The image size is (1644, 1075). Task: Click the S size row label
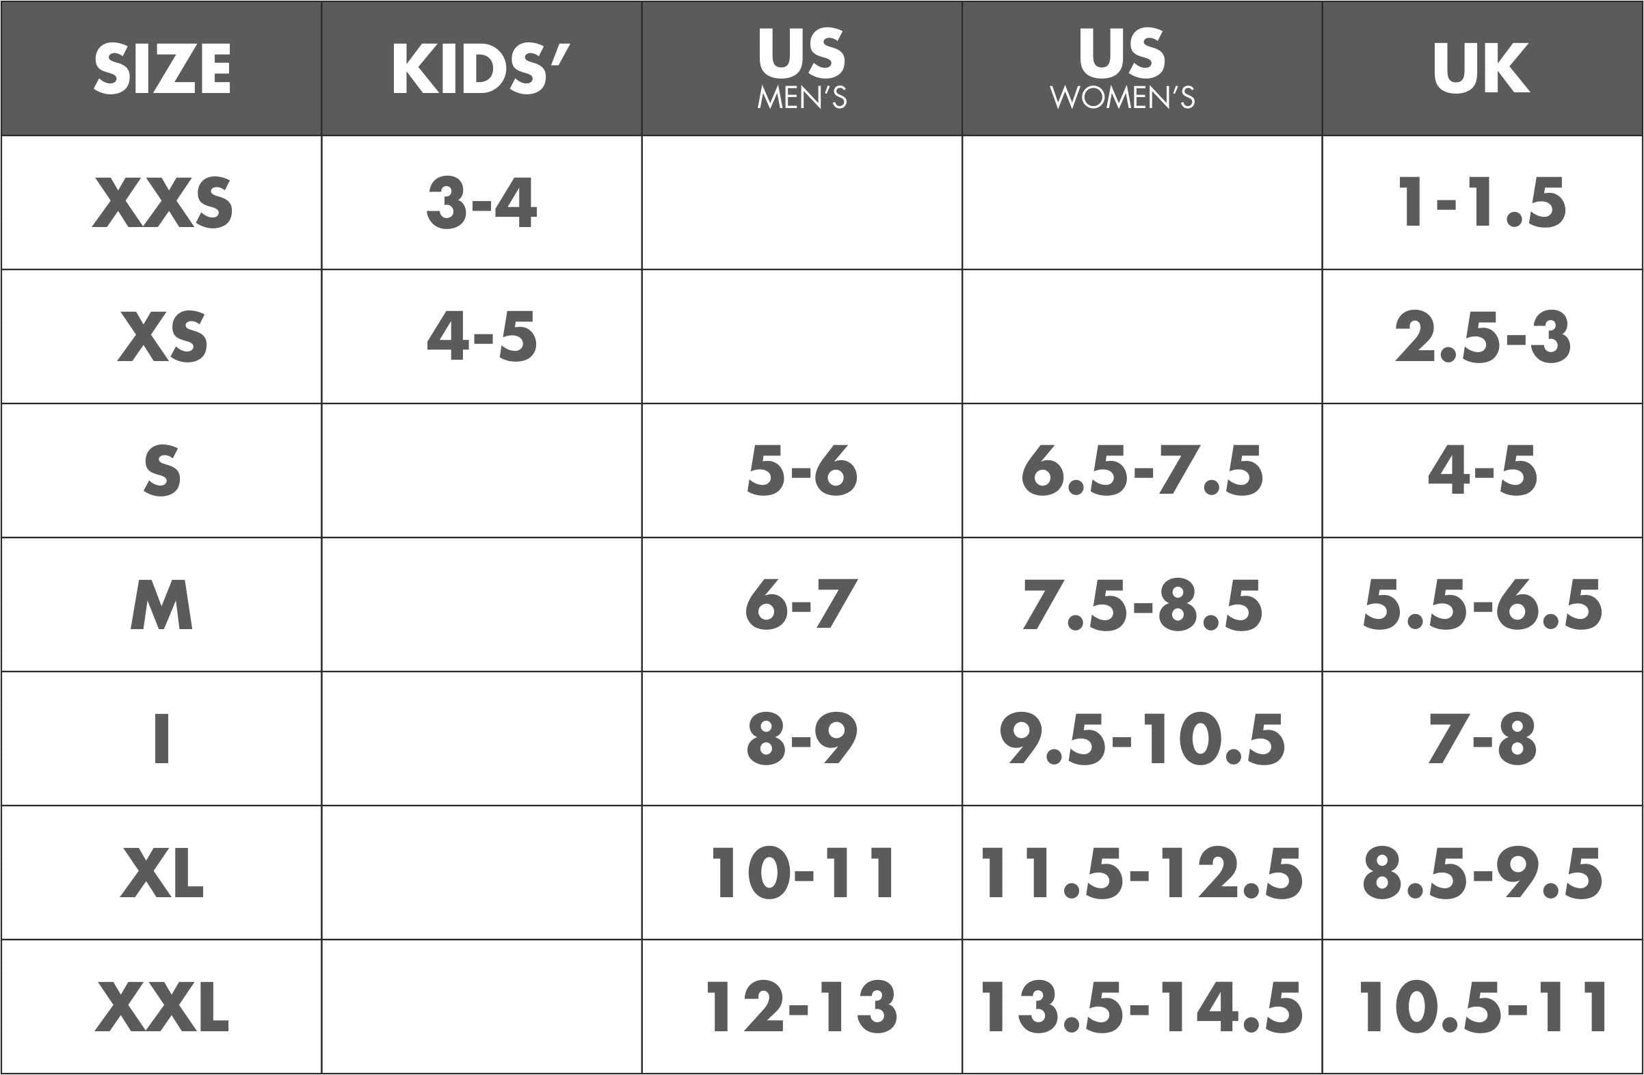point(161,470)
